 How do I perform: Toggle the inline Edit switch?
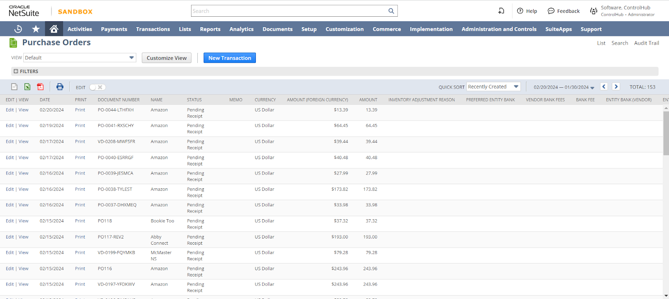coord(97,87)
